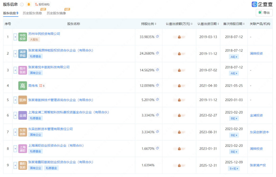Click the 导出 export button
The width and height of the screenshot is (276, 177).
pos(264,13)
